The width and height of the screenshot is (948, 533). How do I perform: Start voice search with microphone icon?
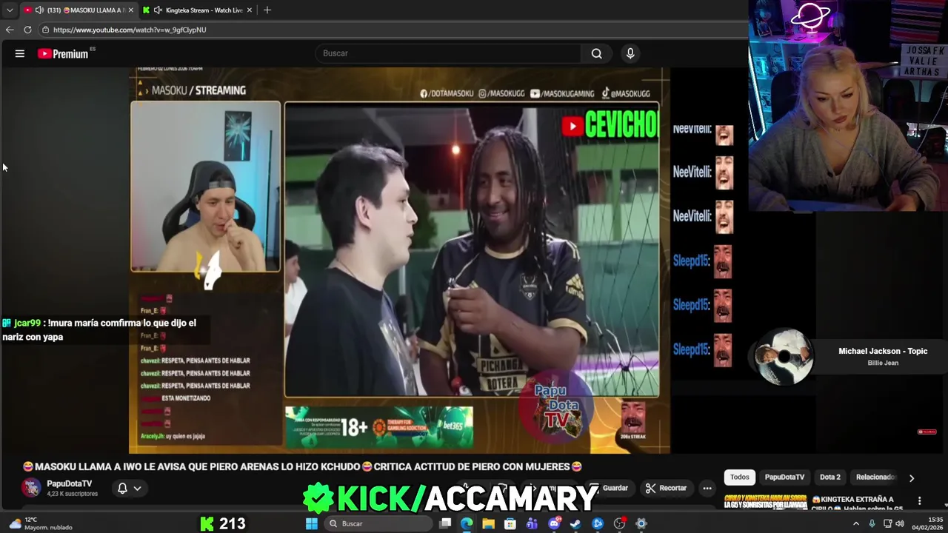click(x=630, y=53)
